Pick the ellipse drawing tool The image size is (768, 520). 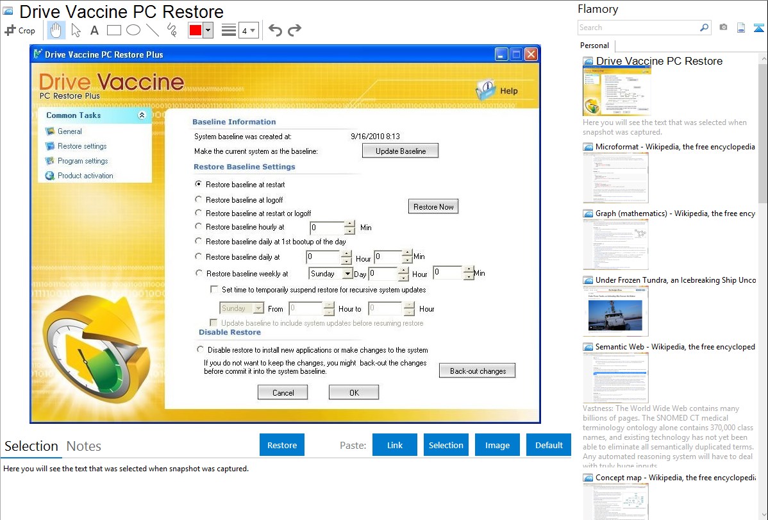[x=133, y=30]
